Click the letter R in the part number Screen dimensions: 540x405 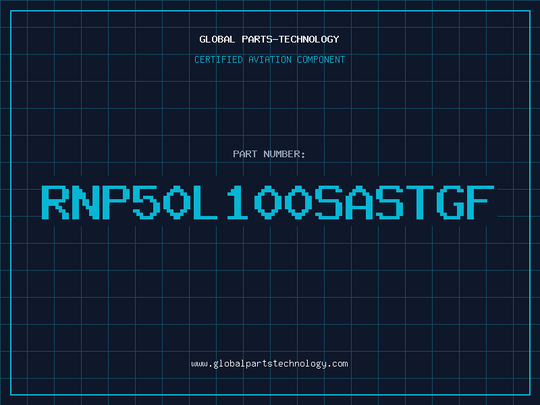55,202
